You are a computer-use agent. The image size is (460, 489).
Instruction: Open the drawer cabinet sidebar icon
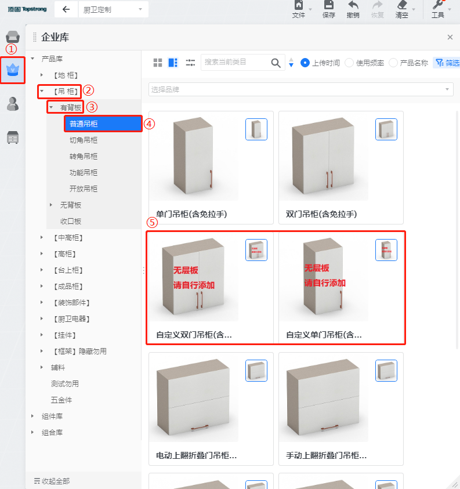13,137
